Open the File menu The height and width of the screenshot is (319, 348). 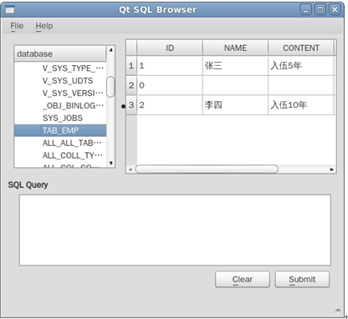[17, 26]
